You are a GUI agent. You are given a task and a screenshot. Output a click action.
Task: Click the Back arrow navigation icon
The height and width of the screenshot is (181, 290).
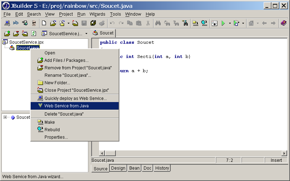coord(264,23)
